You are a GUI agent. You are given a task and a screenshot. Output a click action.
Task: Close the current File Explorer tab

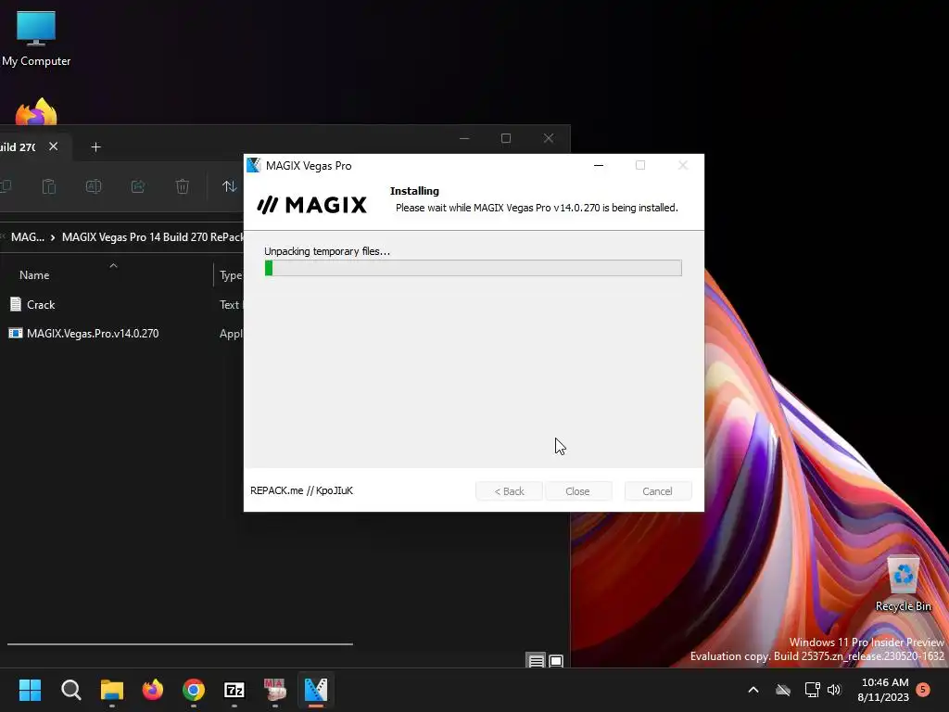[x=53, y=146]
